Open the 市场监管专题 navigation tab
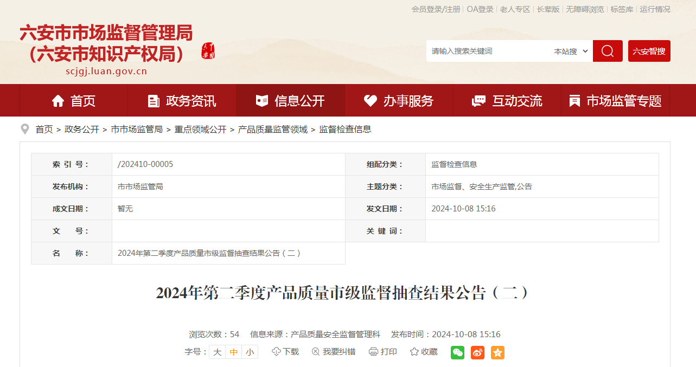This screenshot has width=696, height=367. coord(615,100)
